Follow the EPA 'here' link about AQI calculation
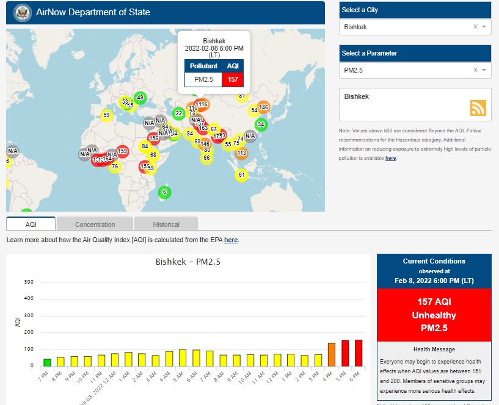 coord(231,240)
